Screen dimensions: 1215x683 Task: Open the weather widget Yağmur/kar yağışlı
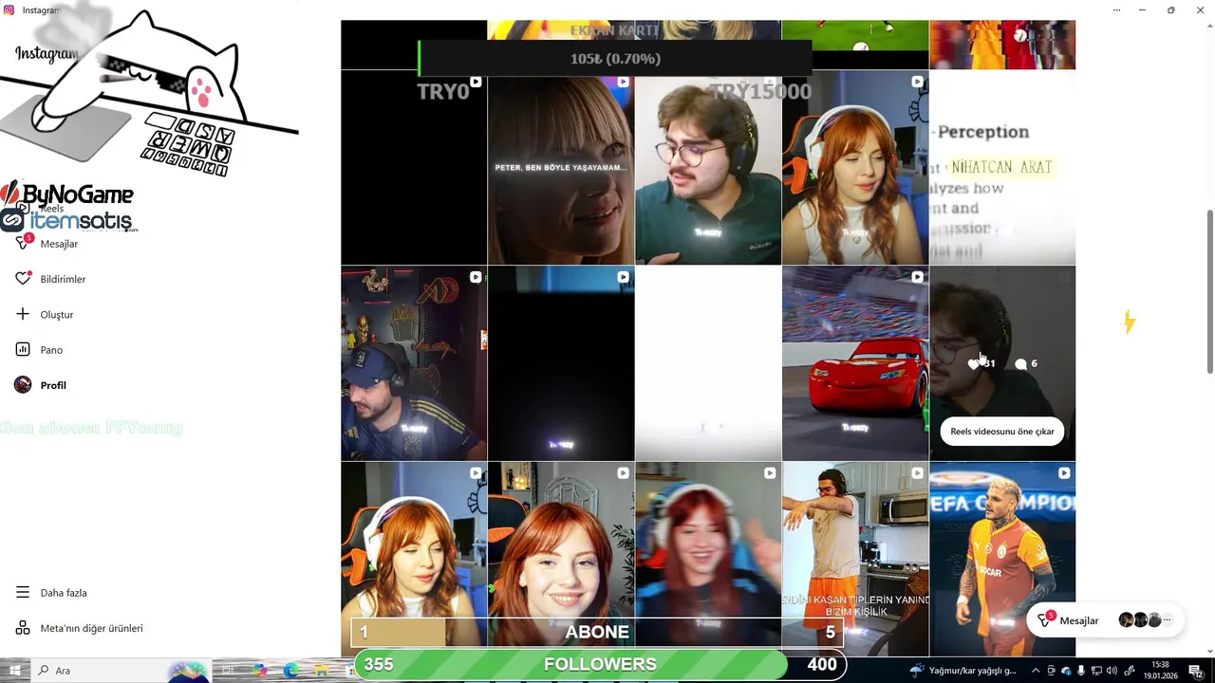963,671
